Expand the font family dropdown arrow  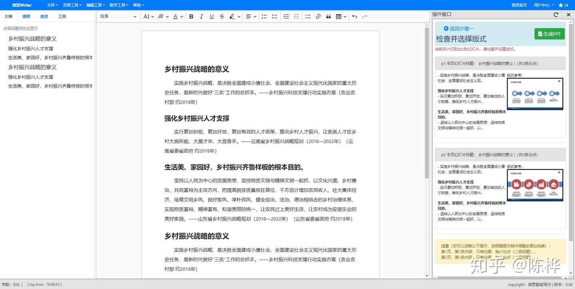click(x=167, y=17)
